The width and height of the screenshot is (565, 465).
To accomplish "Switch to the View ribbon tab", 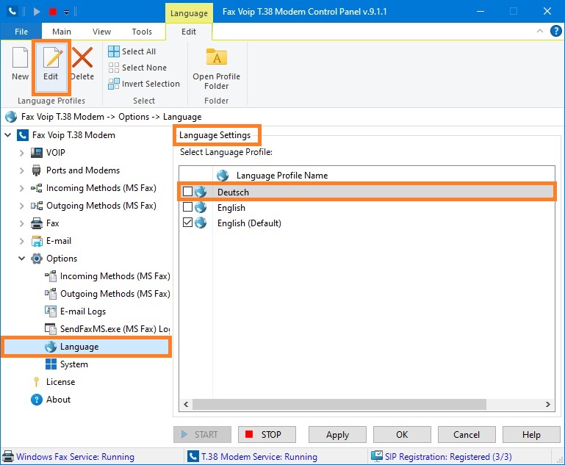I will tap(101, 32).
